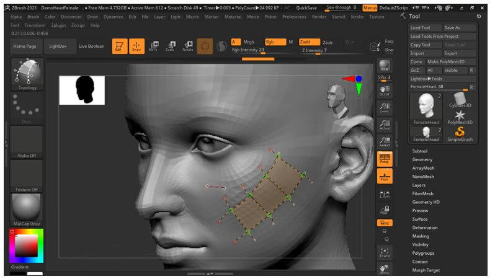This screenshot has width=495, height=279.
Task: Toggle the Zadd mode button
Action: point(310,42)
